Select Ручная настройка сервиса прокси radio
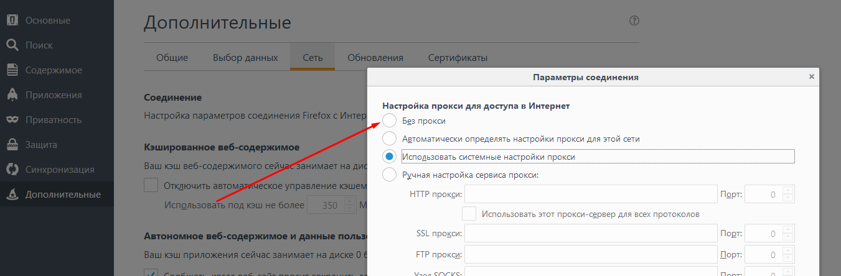The image size is (841, 276). click(x=389, y=175)
